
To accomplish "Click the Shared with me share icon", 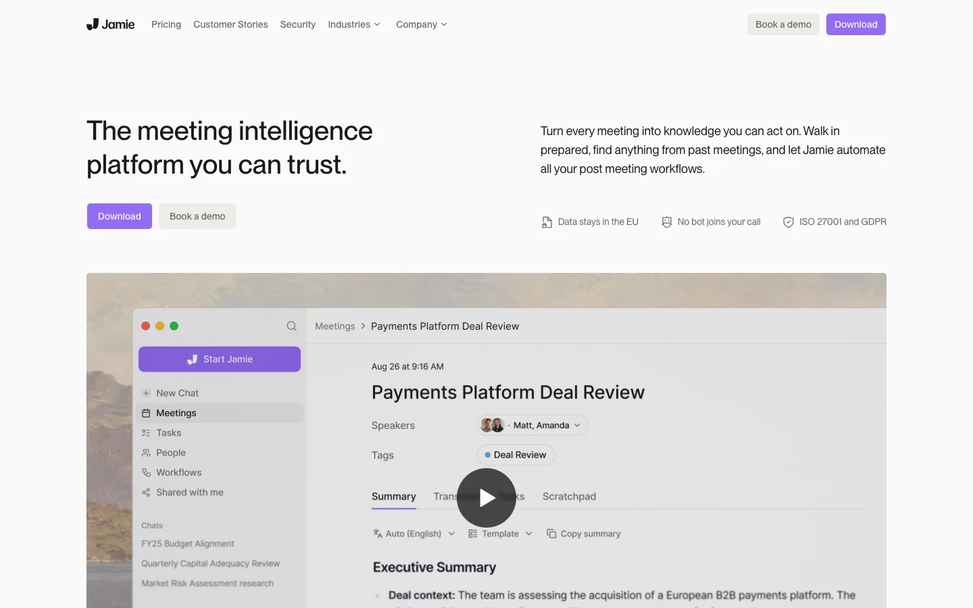I will pos(146,492).
